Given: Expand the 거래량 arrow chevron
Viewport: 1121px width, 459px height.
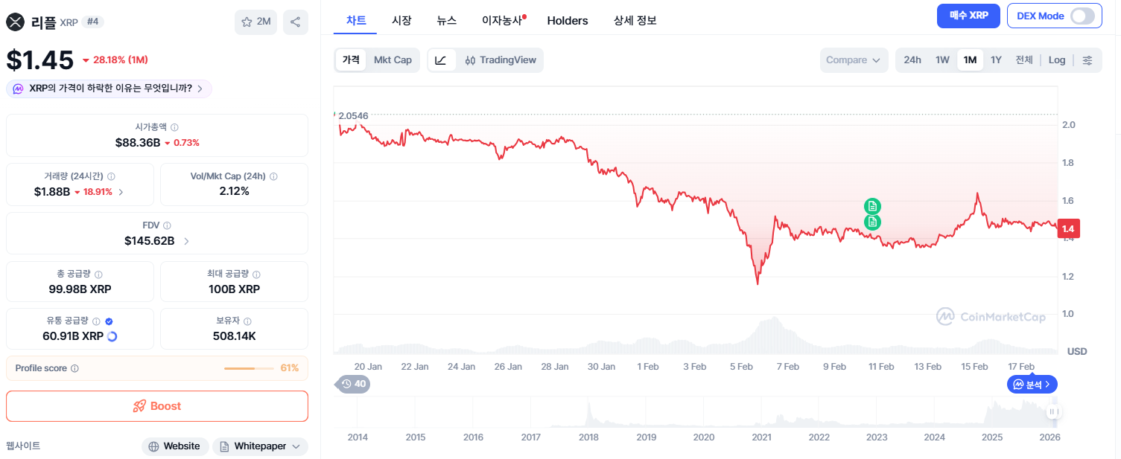Looking at the screenshot, I should pos(121,192).
